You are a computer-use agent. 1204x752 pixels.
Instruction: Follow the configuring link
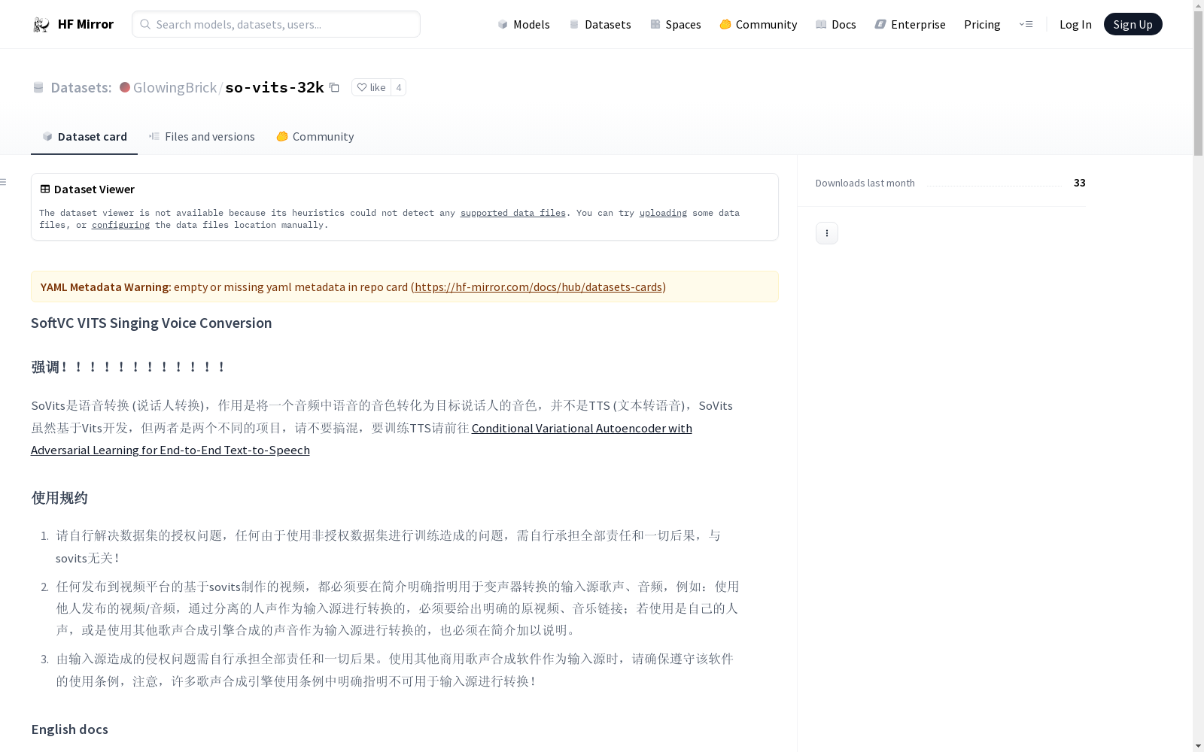pyautogui.click(x=120, y=225)
